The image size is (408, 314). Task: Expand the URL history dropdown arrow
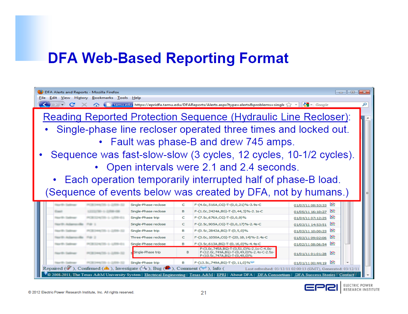point(296,105)
